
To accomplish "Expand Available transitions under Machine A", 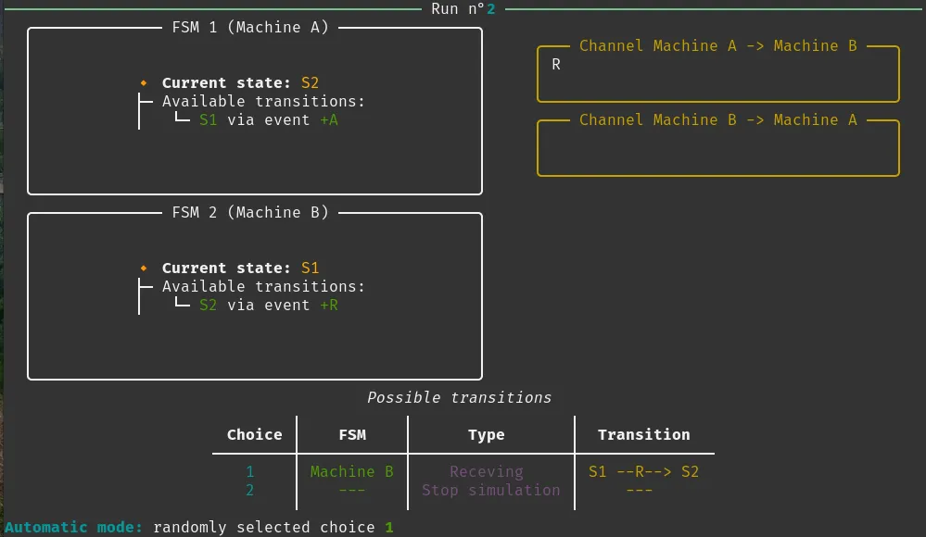I will [x=263, y=102].
